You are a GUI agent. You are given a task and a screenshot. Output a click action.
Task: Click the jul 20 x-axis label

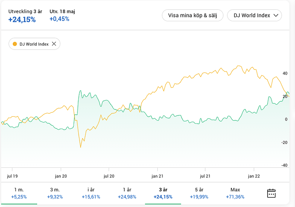click(109, 176)
